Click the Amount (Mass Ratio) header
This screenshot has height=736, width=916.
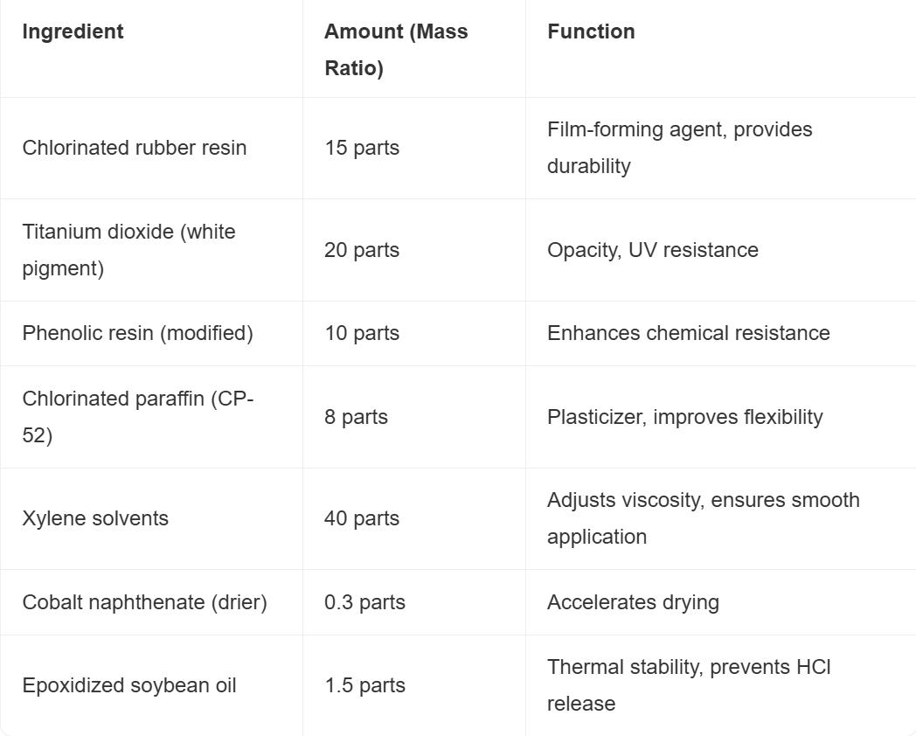click(395, 50)
